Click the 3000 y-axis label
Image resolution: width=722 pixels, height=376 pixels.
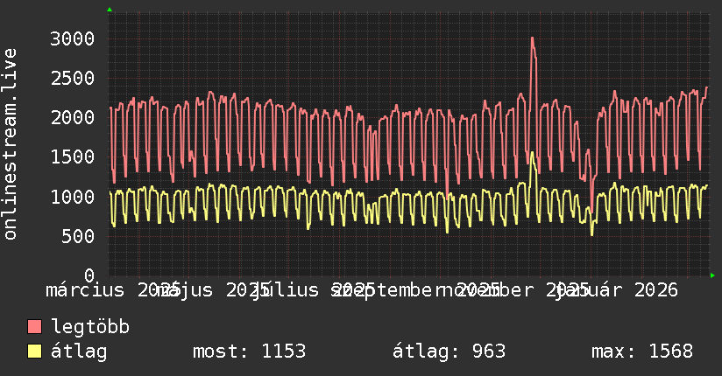(73, 38)
